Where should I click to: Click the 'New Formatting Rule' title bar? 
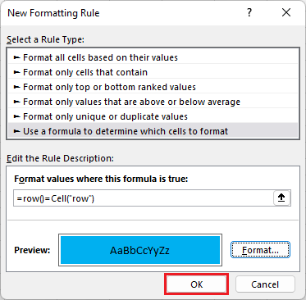(53, 13)
